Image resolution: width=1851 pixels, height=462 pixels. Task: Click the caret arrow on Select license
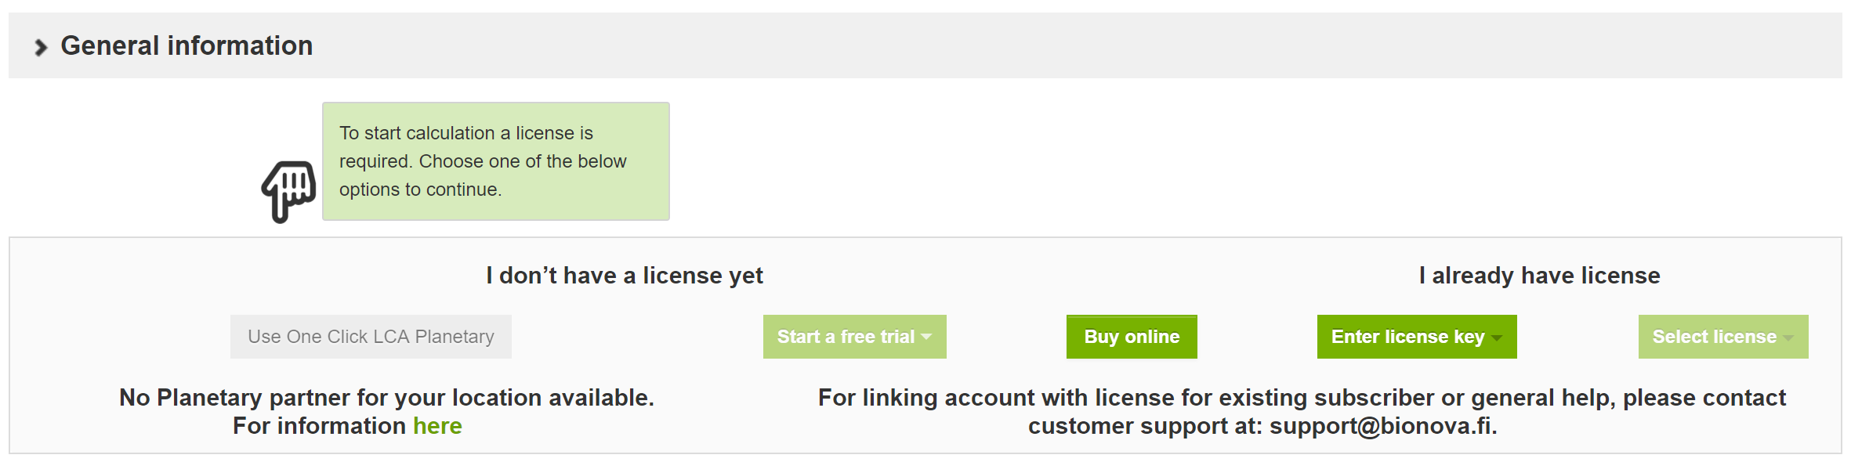click(1788, 337)
